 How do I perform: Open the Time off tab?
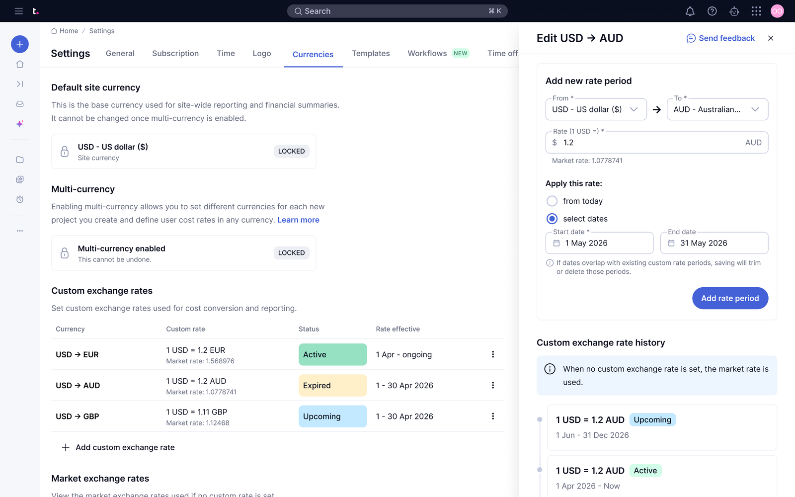coord(503,53)
